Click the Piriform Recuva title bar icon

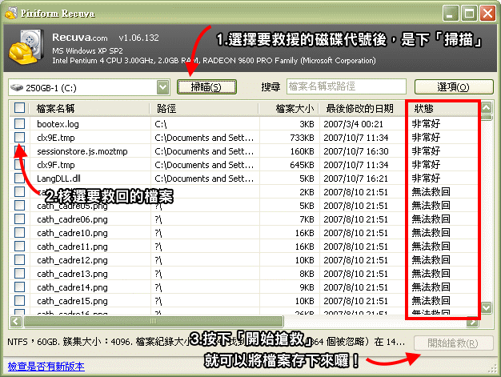pos(11,13)
